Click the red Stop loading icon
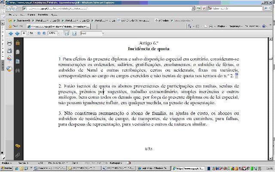 [204, 8]
